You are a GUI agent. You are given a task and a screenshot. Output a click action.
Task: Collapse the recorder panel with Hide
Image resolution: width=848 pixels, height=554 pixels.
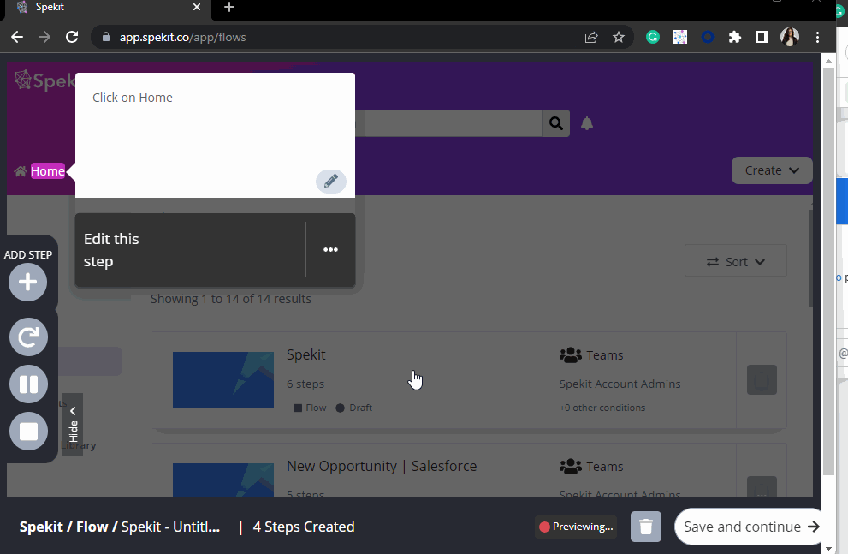pos(73,425)
